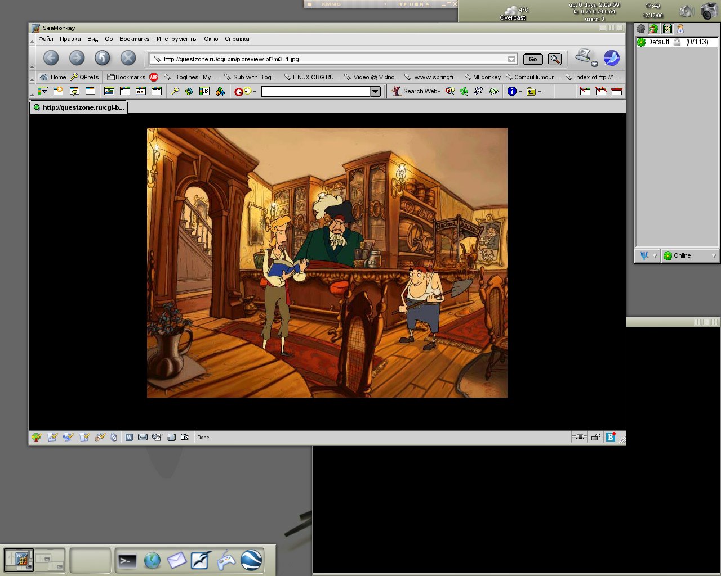Click the blue B icon in status bar
The width and height of the screenshot is (721, 576).
pyautogui.click(x=611, y=437)
